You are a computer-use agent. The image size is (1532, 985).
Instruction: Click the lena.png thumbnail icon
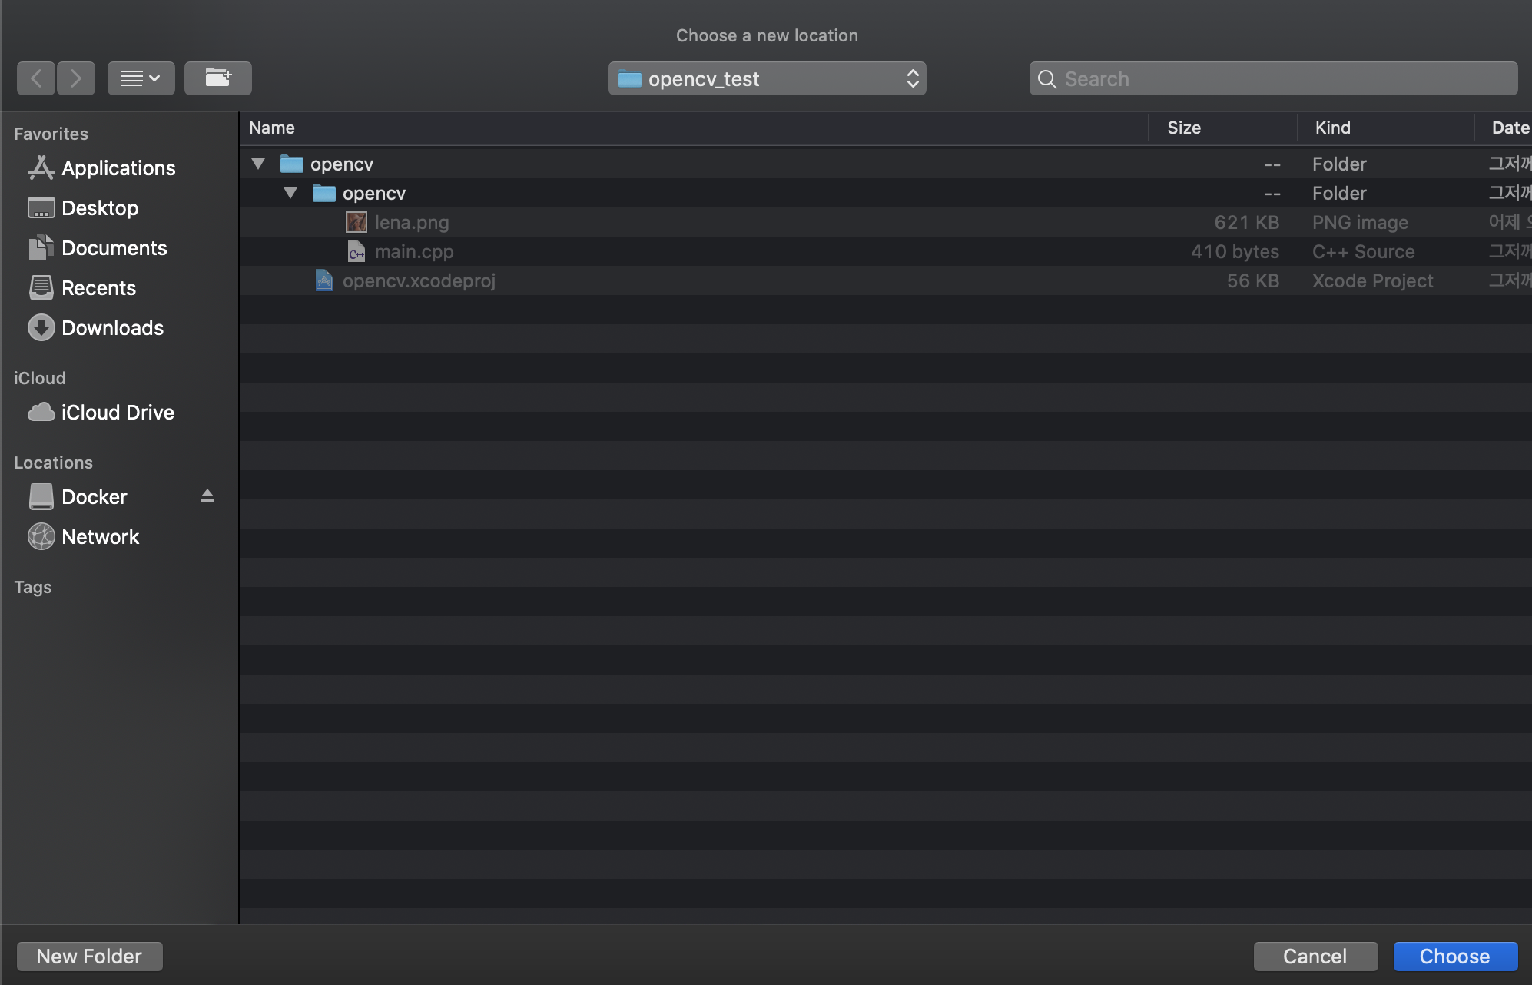coord(356,222)
